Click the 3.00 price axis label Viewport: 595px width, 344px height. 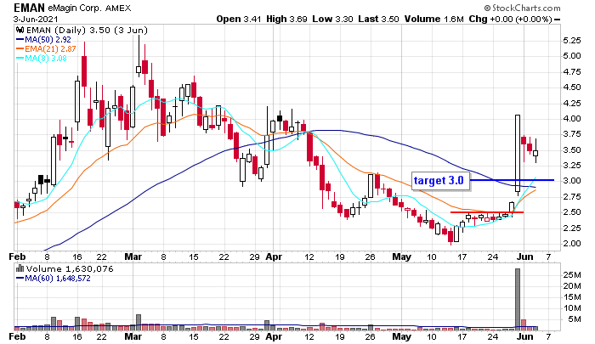click(571, 181)
